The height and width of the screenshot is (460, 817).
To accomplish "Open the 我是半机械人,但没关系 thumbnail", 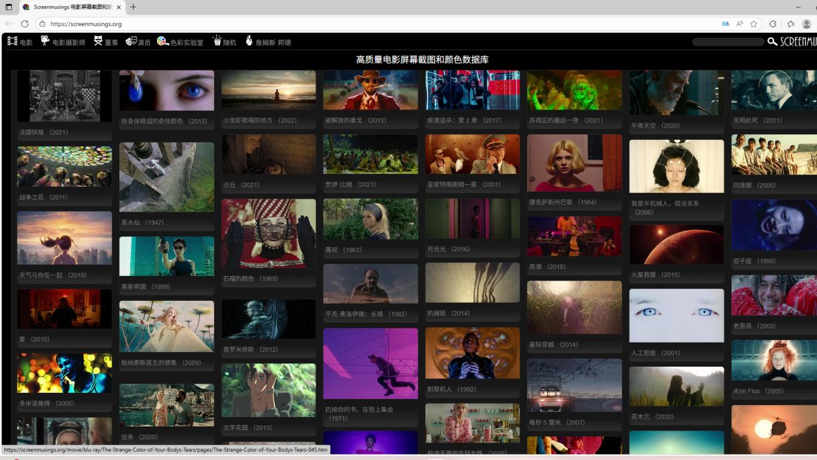I will tap(677, 167).
